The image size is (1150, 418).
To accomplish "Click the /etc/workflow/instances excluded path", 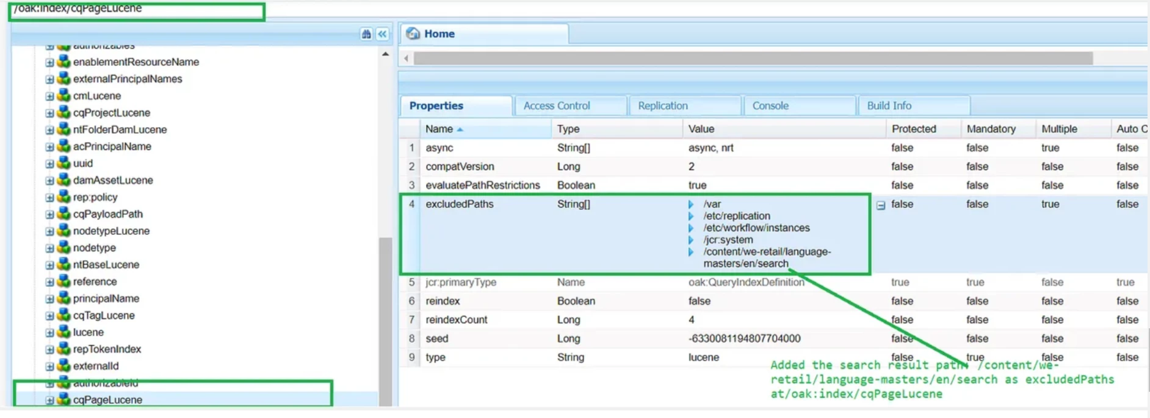I will click(x=756, y=228).
